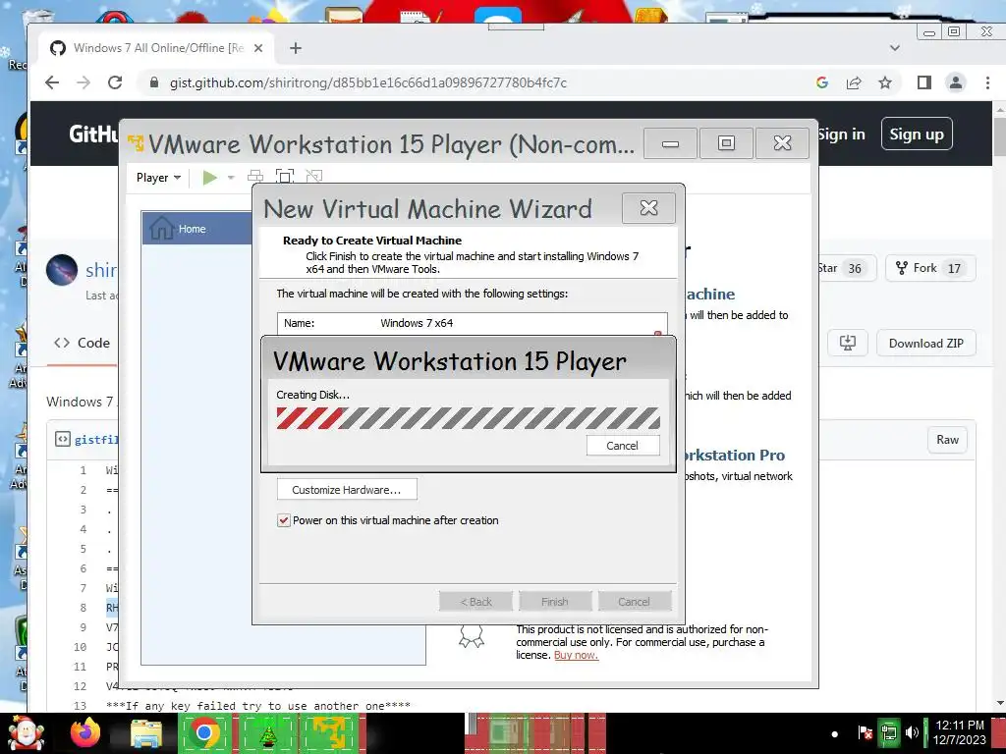
Task: Click the Chrome address bar URL
Action: point(368,82)
